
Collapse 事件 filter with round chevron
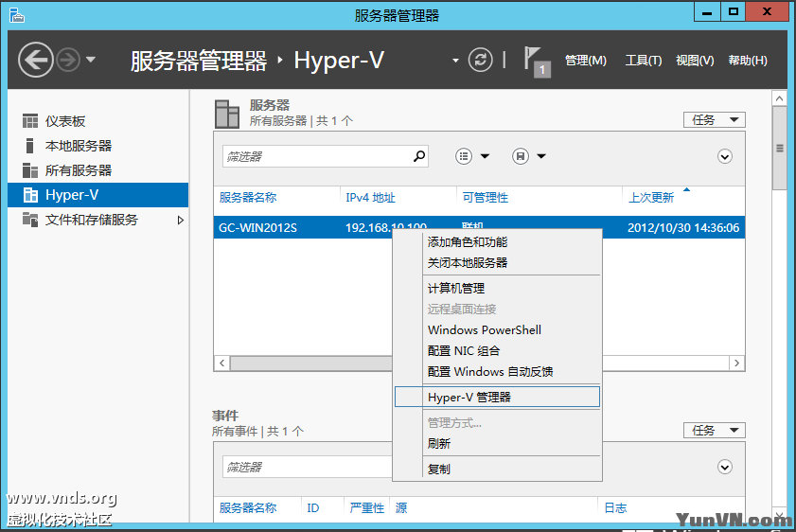[724, 467]
